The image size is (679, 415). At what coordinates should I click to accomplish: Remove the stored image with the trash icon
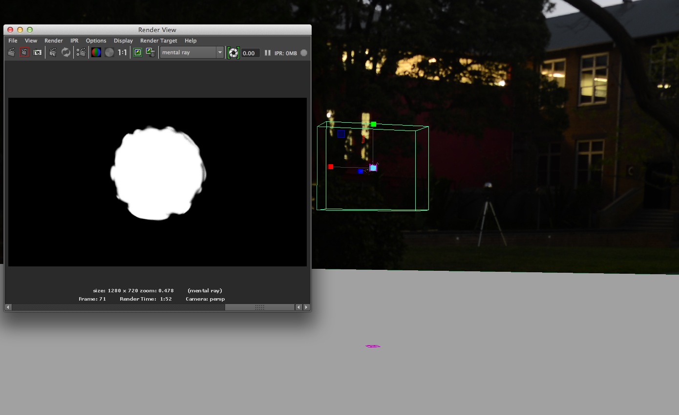pyautogui.click(x=151, y=52)
